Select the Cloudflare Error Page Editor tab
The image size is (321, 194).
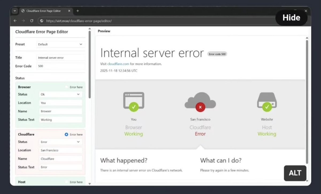tap(46, 11)
